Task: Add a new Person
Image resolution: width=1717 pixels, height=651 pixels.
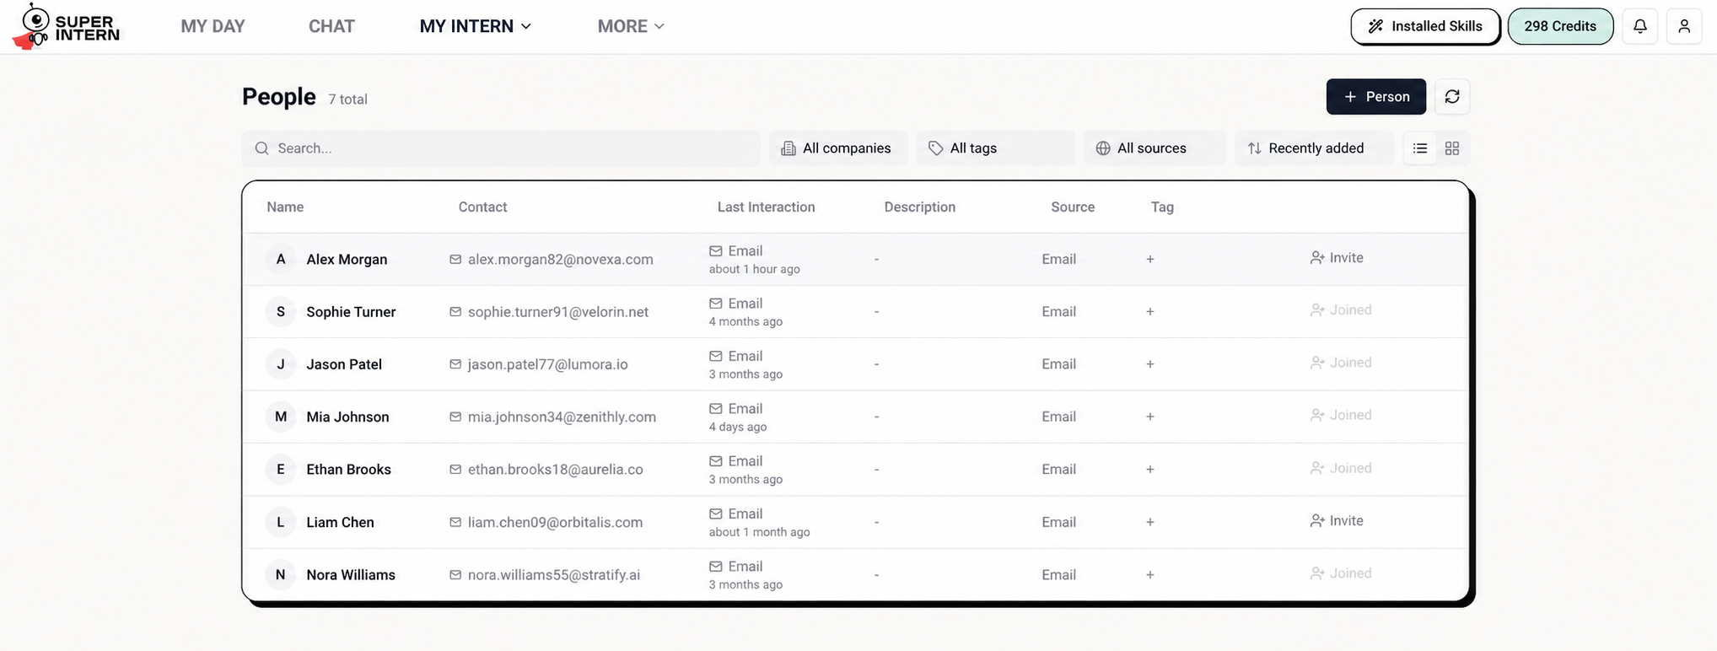Action: click(x=1375, y=97)
